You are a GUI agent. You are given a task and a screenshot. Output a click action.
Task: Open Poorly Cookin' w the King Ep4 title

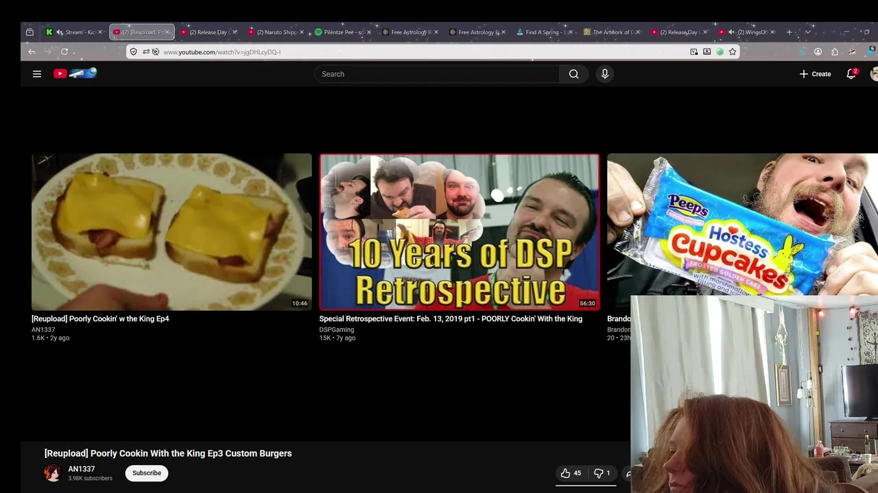coord(100,318)
